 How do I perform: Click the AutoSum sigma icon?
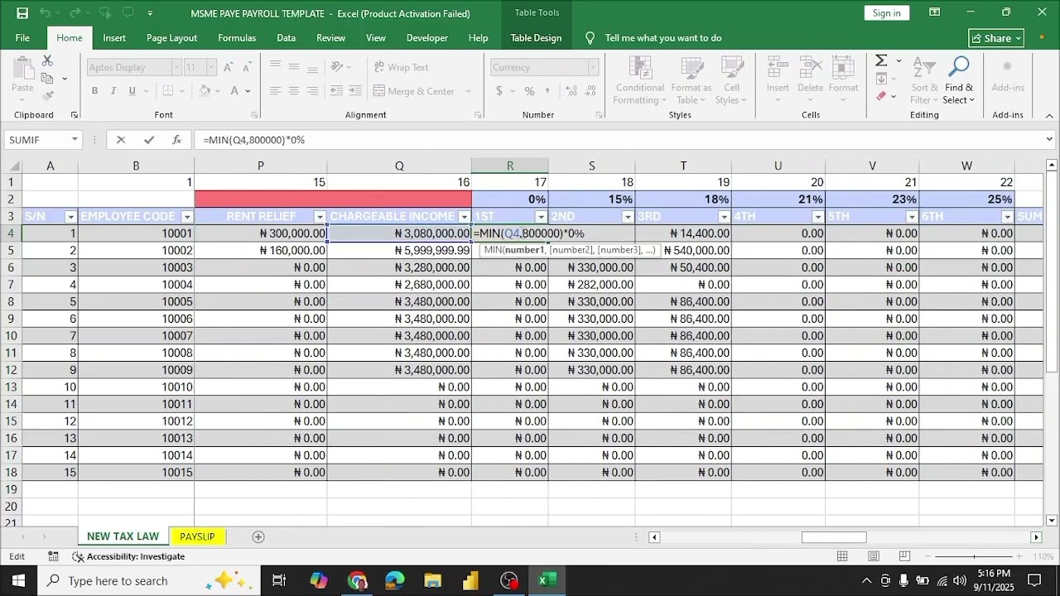(x=881, y=61)
